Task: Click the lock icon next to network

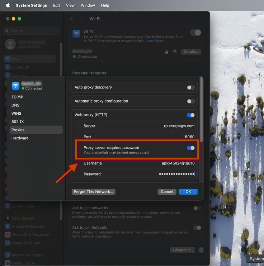Action: pyautogui.click(x=166, y=52)
